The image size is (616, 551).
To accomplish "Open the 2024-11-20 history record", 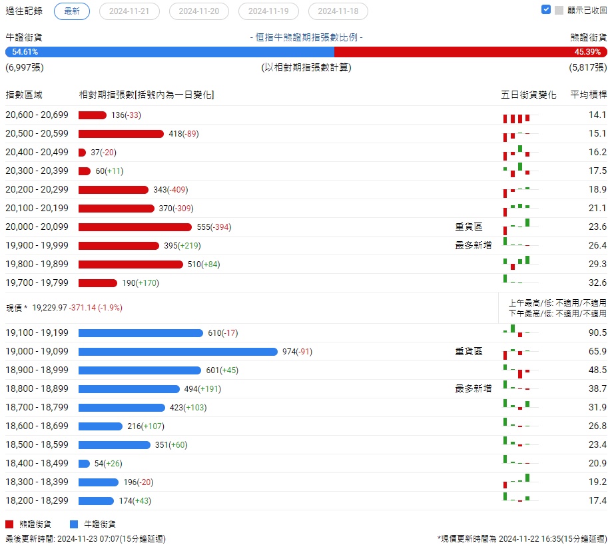I will [199, 11].
